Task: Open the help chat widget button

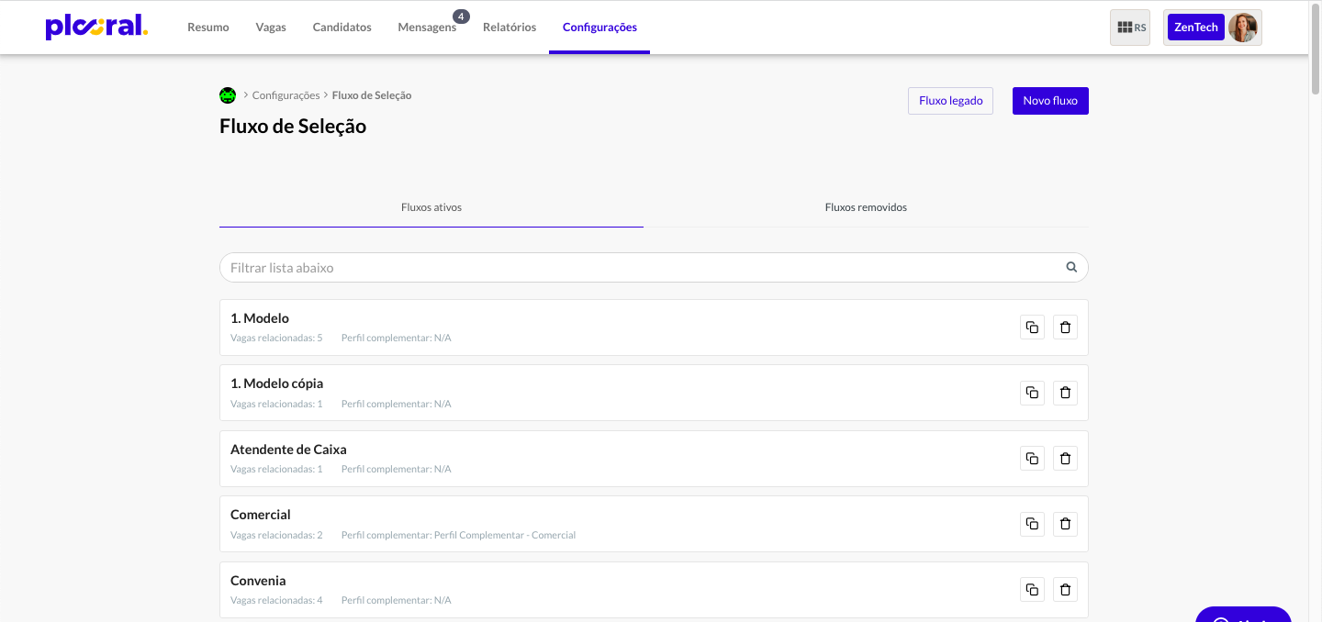Action: click(1243, 615)
